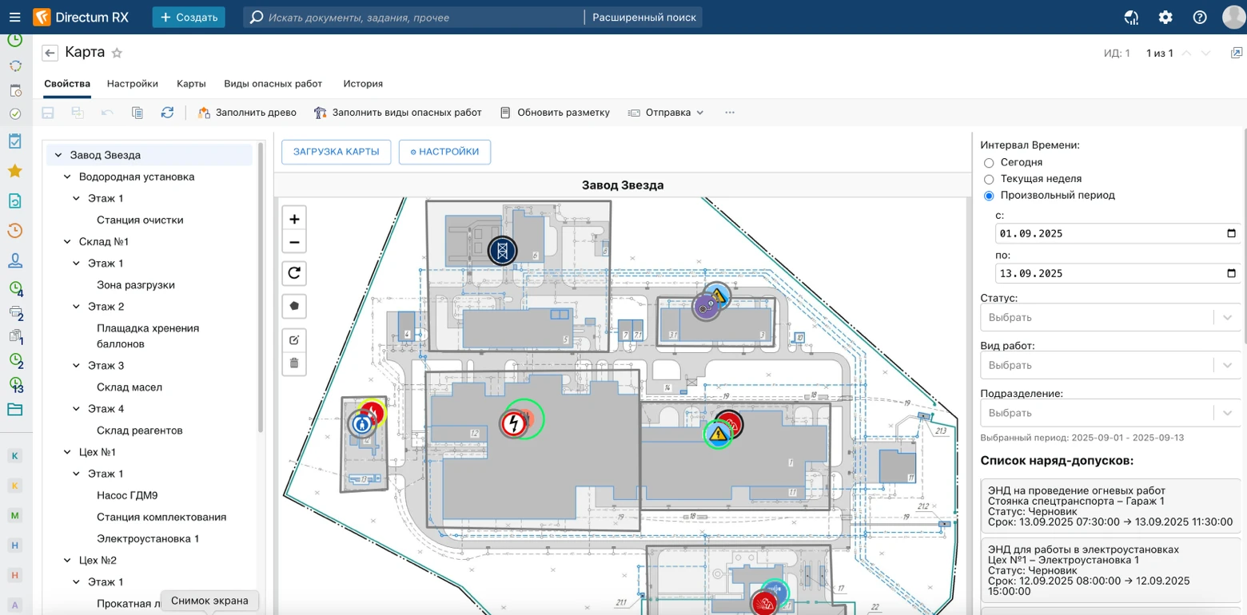Select the polygon drawing tool on map
The height and width of the screenshot is (615, 1247).
point(294,306)
